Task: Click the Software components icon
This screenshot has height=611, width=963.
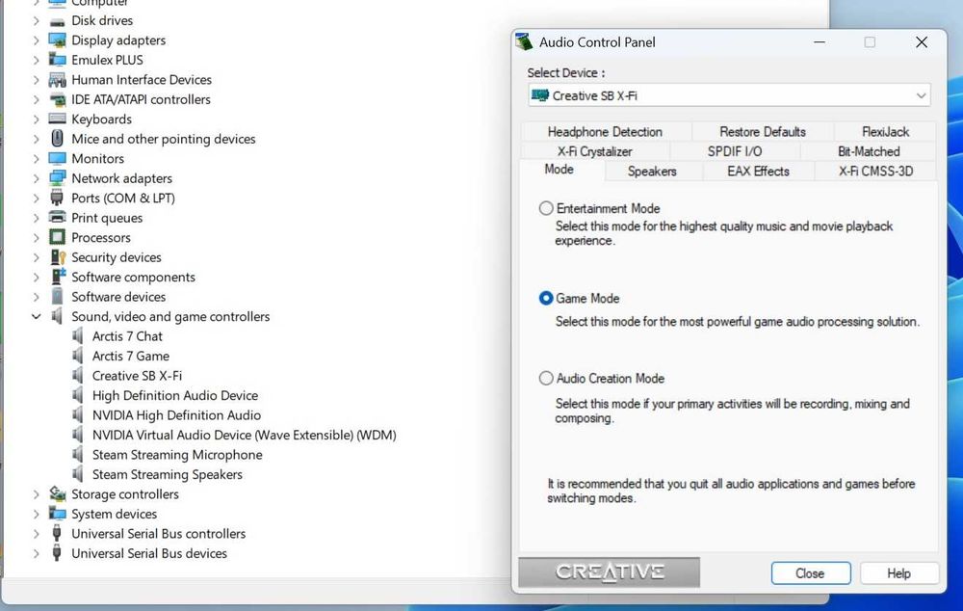Action: pos(57,277)
